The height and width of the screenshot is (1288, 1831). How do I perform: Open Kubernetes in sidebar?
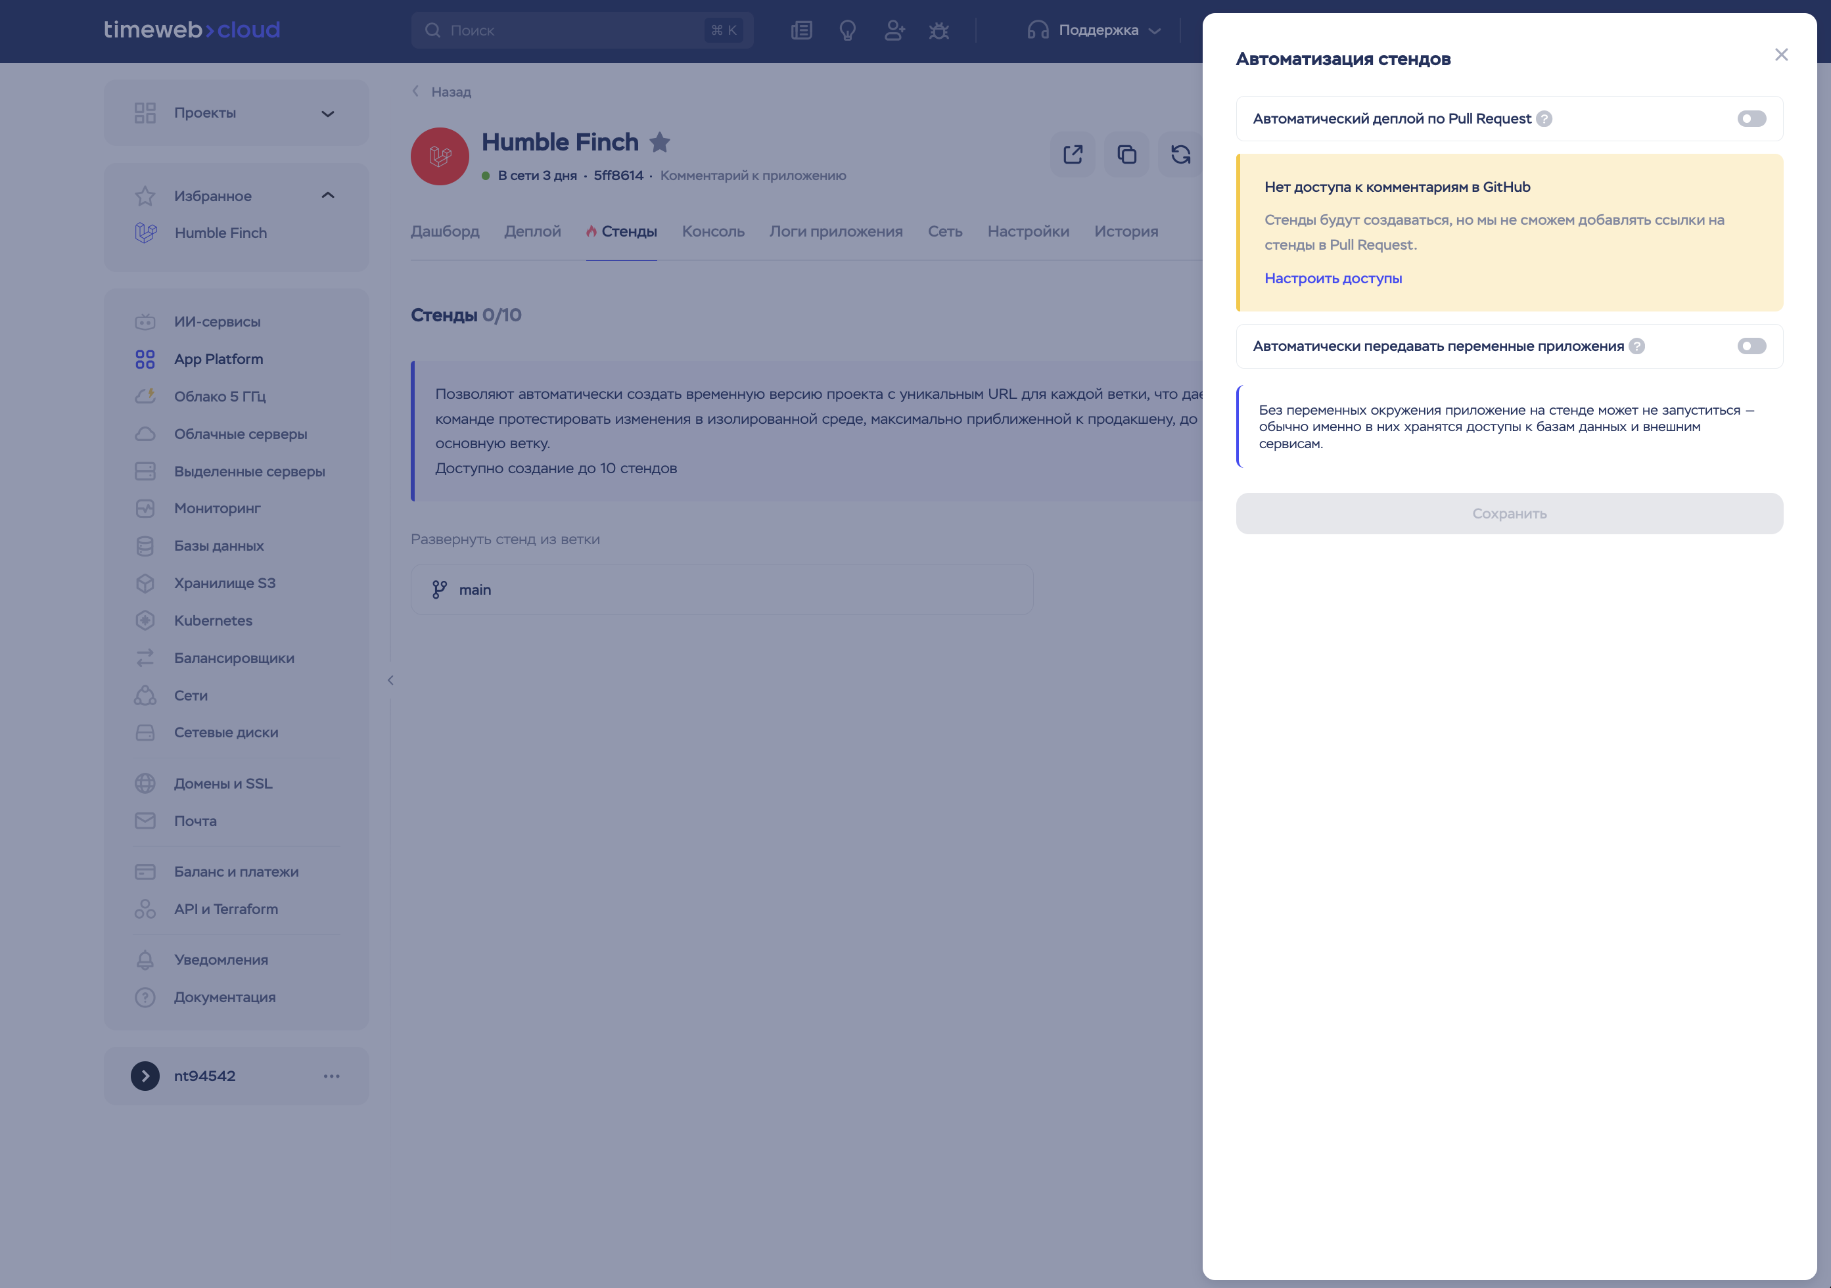213,621
